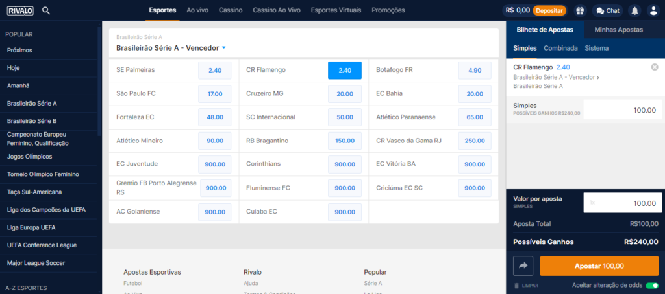Open the user account icon

653,10
